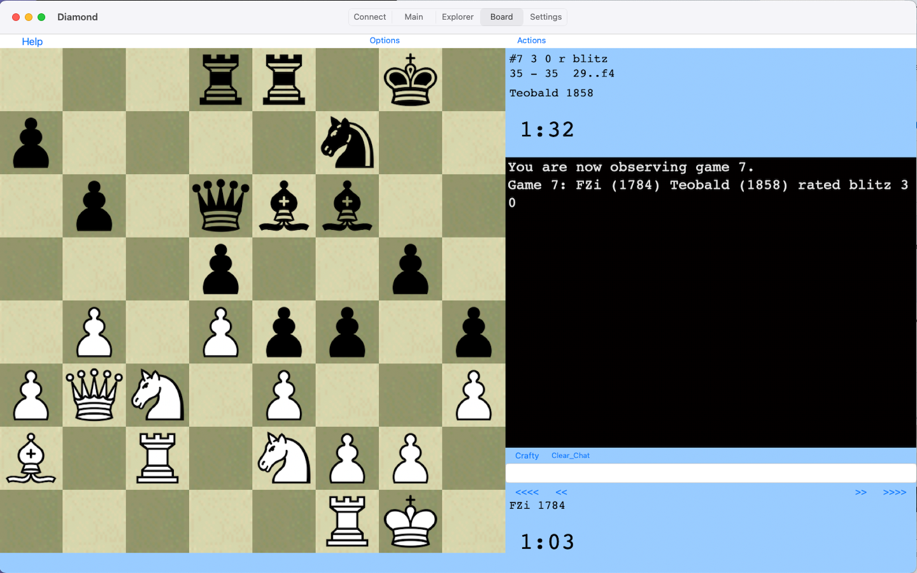Click the Clear_Chat button

click(x=571, y=455)
